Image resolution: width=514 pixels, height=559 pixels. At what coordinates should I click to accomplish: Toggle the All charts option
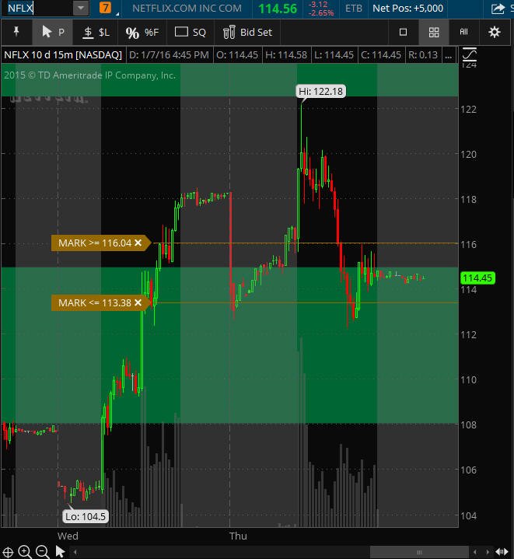tap(463, 32)
